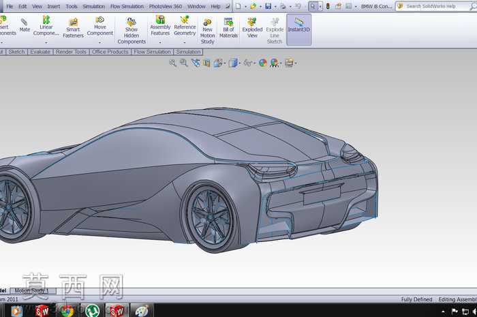Screen dimensions: 477x317
Task: Open the Insert menu
Action: point(54,6)
